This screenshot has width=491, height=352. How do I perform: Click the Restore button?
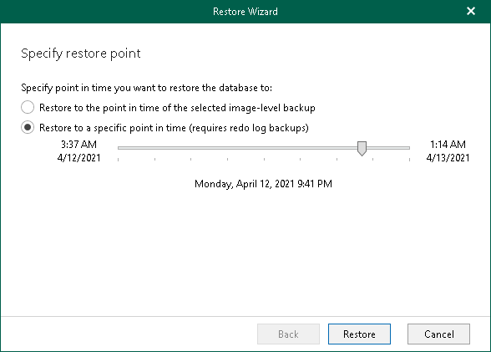click(359, 334)
